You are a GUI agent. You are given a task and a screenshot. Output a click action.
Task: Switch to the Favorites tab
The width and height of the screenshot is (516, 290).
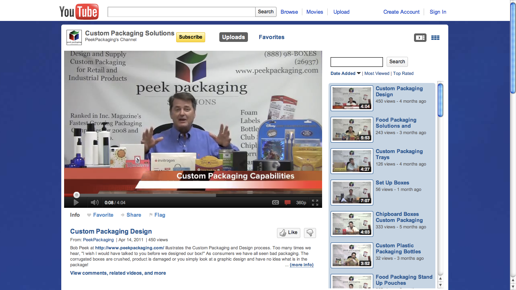[271, 37]
